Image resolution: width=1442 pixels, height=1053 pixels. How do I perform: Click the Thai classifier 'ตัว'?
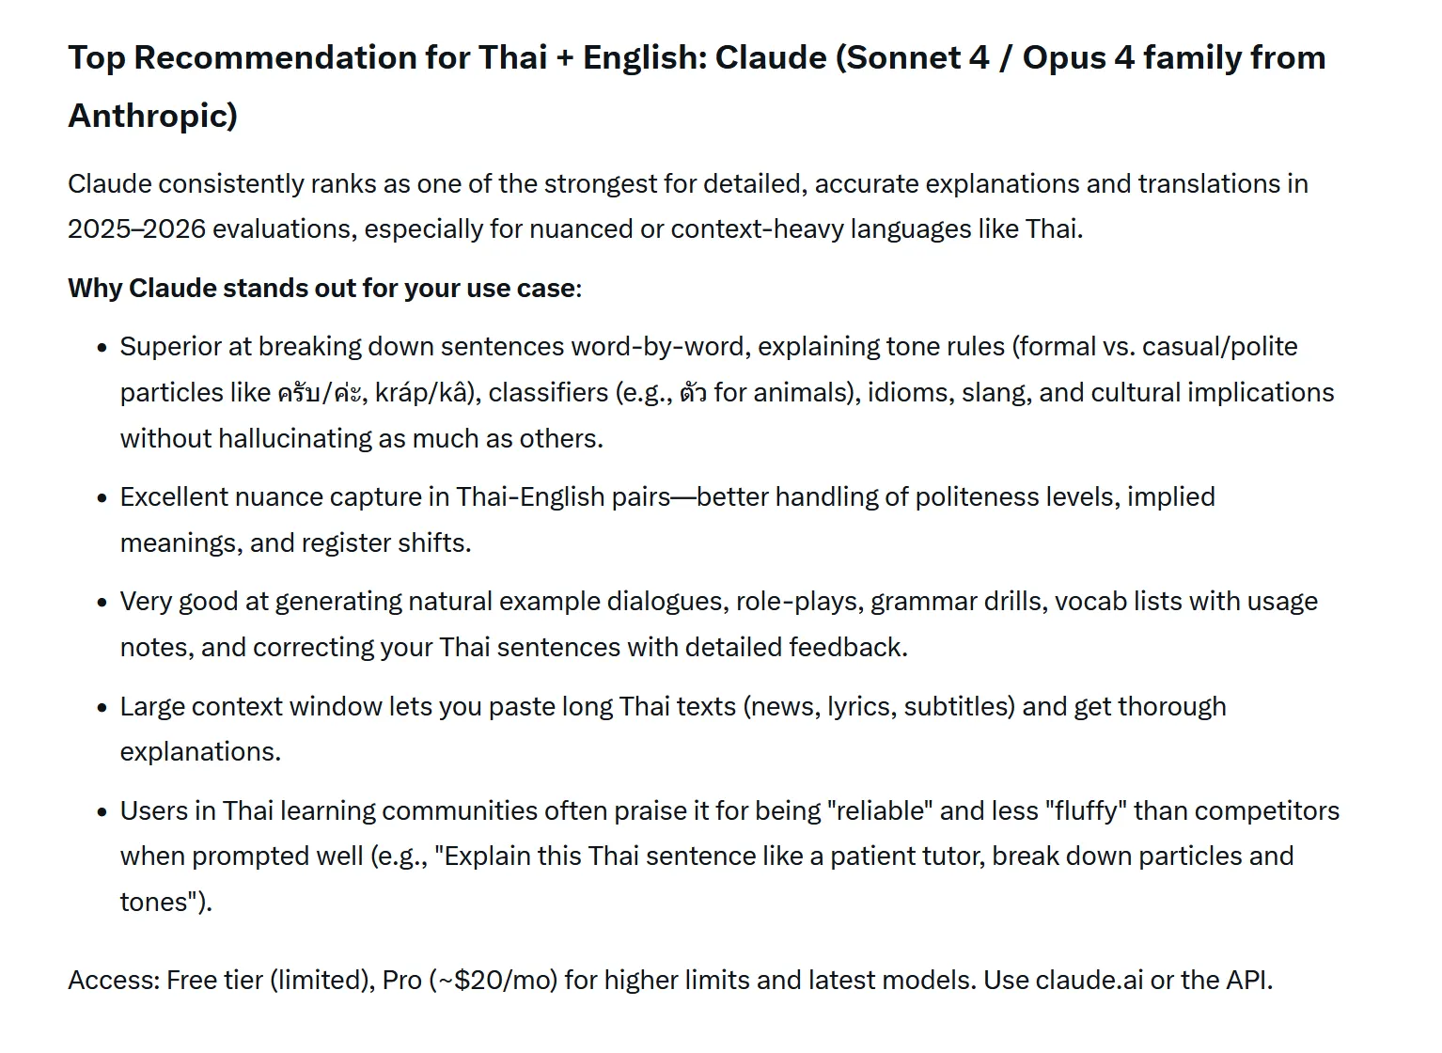(693, 393)
